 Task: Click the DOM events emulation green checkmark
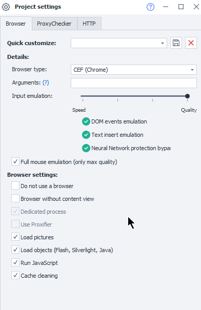(x=86, y=121)
